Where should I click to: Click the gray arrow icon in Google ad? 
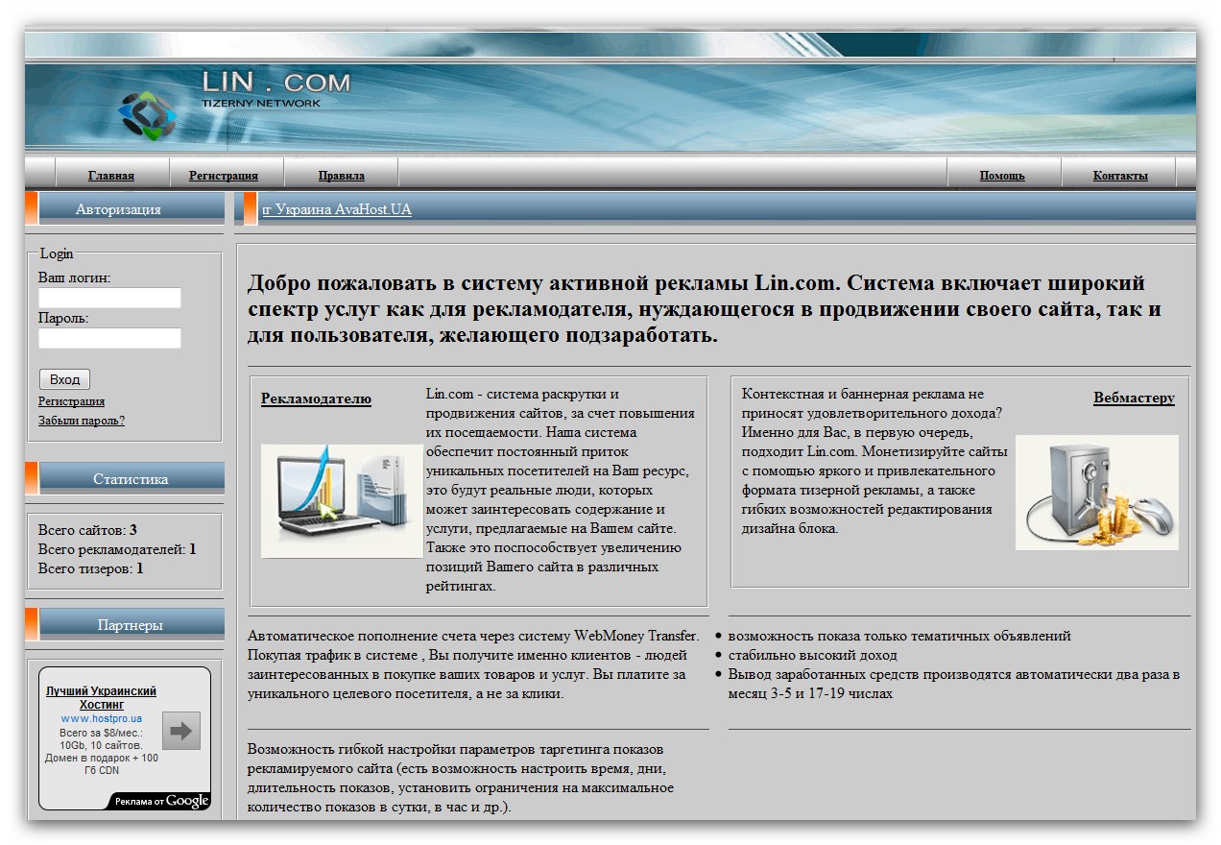pyautogui.click(x=181, y=731)
